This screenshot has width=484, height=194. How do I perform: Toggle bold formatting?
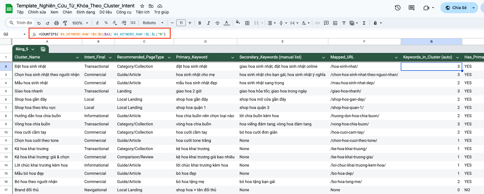click(200, 23)
